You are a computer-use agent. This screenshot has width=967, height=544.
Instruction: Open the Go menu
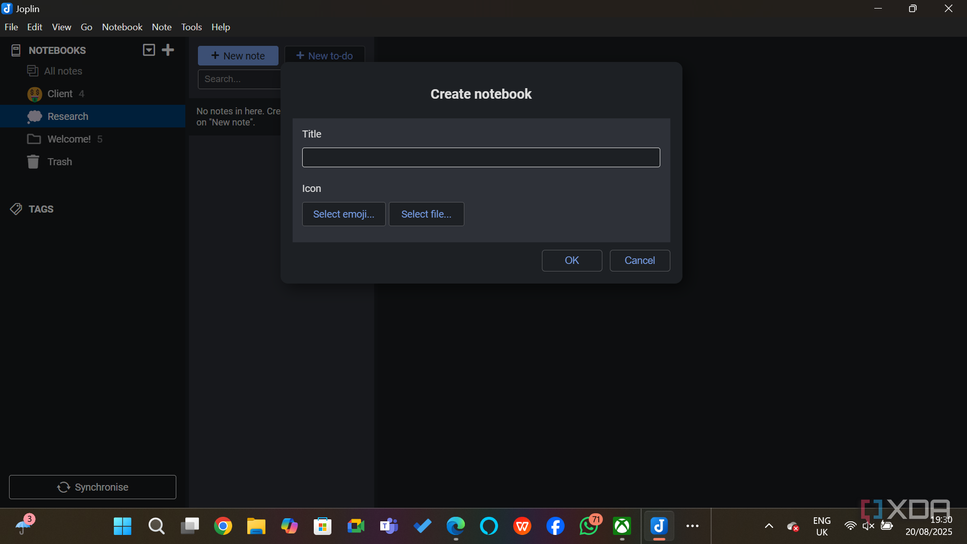(86, 27)
